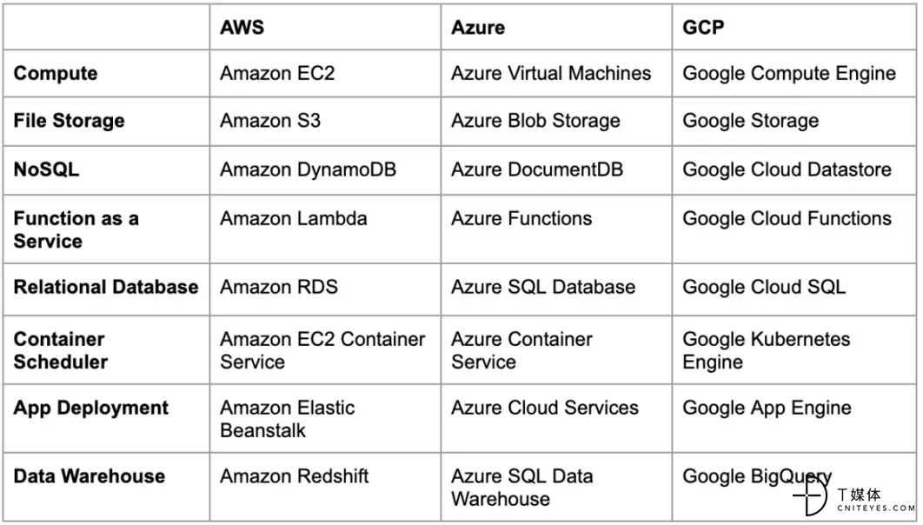923x525 pixels.
Task: Click the Container Scheduler row label
Action: click(x=107, y=350)
